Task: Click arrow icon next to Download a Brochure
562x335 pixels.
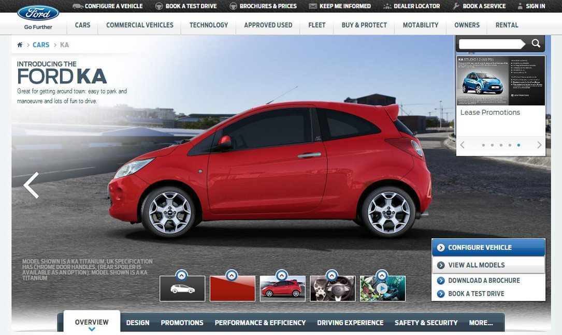Action: click(x=441, y=281)
